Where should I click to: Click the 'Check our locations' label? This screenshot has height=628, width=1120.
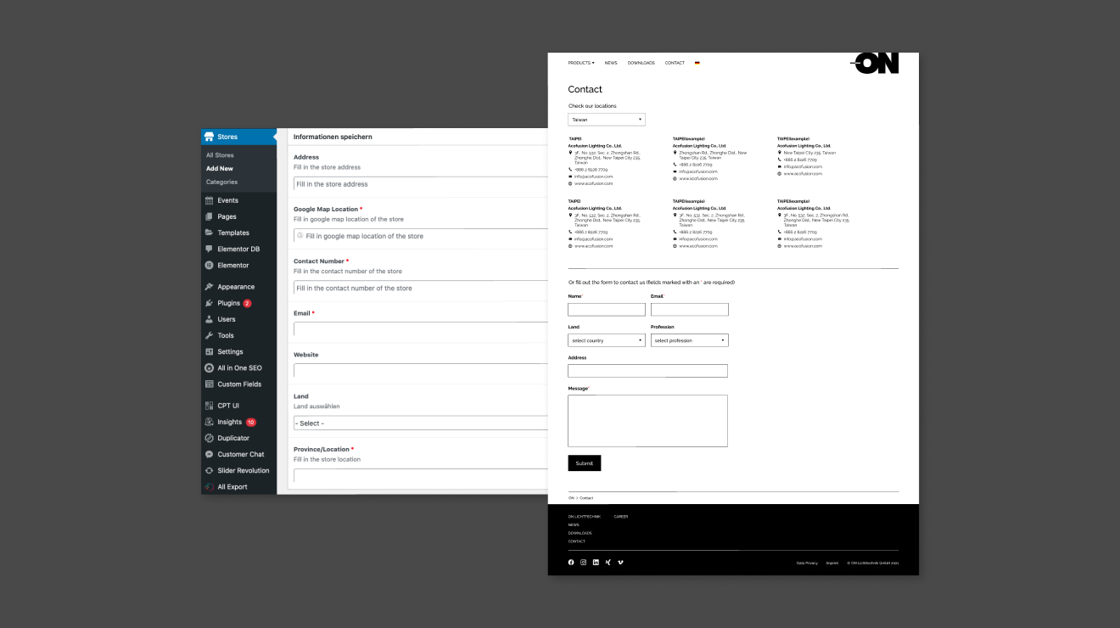pyautogui.click(x=592, y=106)
